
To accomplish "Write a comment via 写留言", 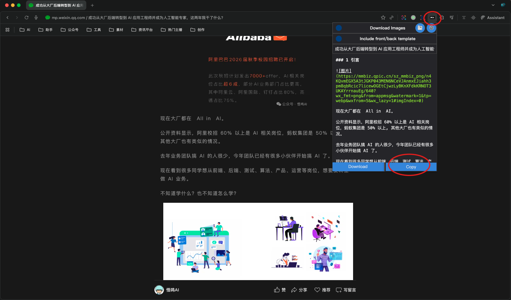I will (x=346, y=290).
